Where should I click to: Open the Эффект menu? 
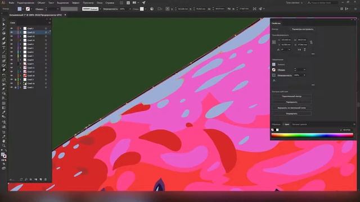coord(75,3)
